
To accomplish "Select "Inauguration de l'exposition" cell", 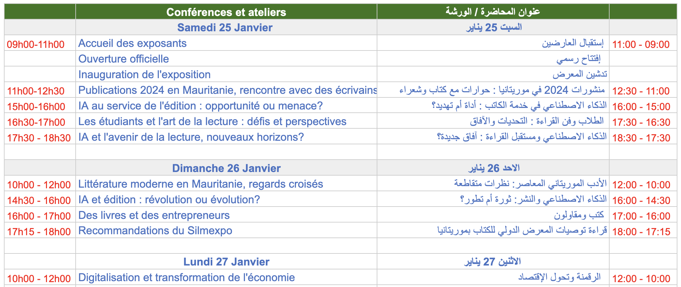I will (144, 75).
